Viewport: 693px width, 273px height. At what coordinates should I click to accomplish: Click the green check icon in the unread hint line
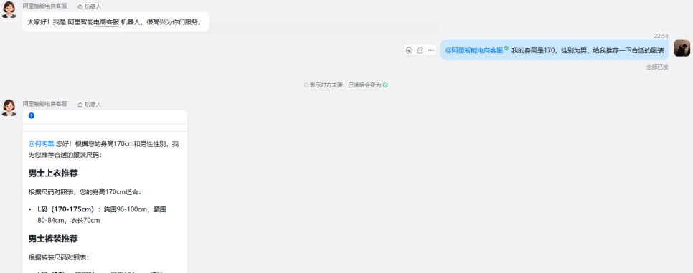click(385, 85)
